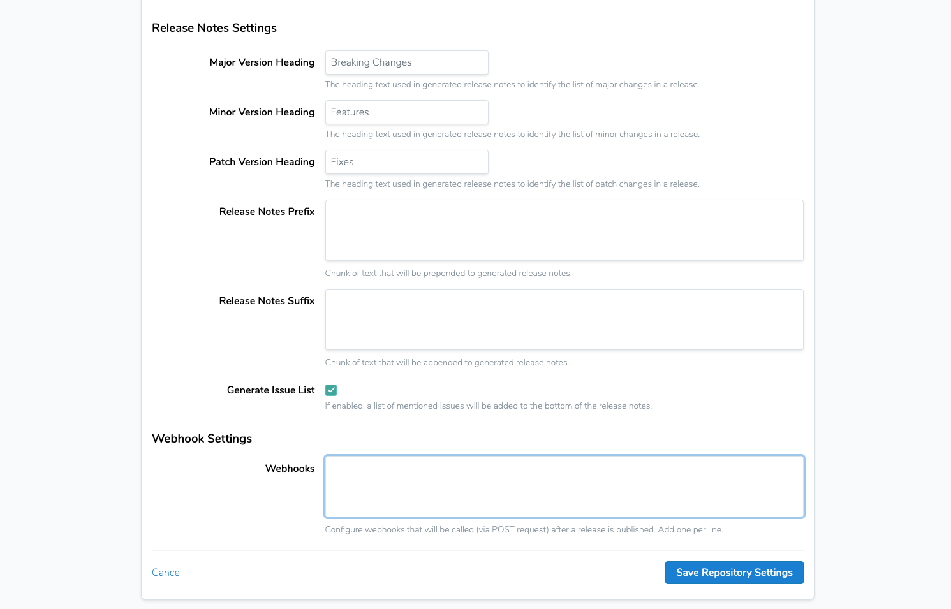The height and width of the screenshot is (609, 951).
Task: Click the 'If enabled' issue list description
Action: click(488, 406)
